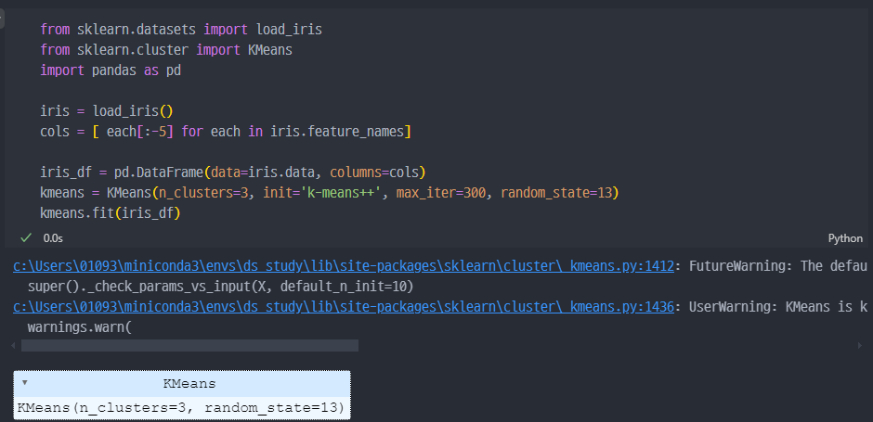Screen dimensions: 873x422
Task: Click the 'import pandas as pd' line
Action: click(x=111, y=70)
